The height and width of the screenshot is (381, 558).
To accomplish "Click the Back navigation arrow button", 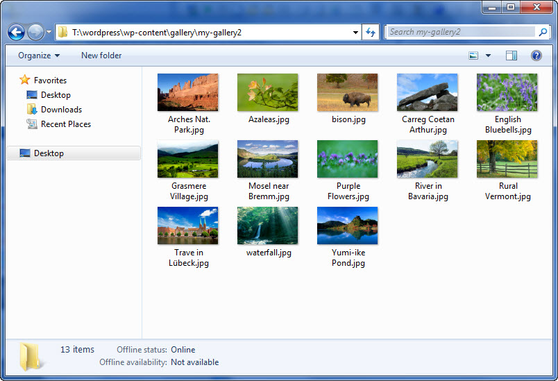I will click(16, 32).
